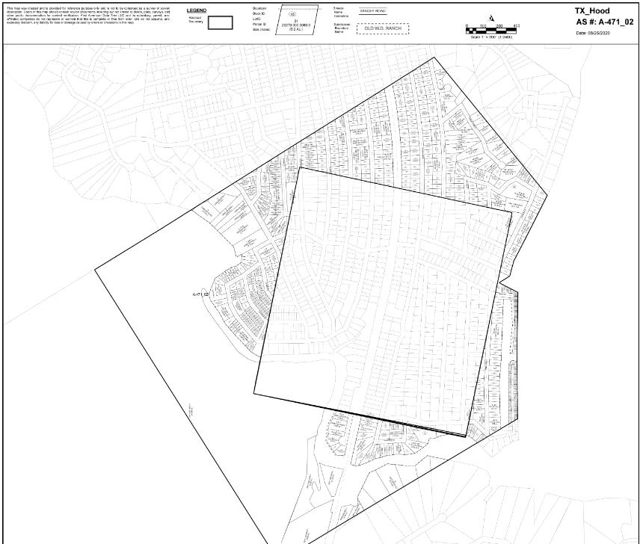
Task: Click the LEGEND heading
Action: (x=197, y=10)
